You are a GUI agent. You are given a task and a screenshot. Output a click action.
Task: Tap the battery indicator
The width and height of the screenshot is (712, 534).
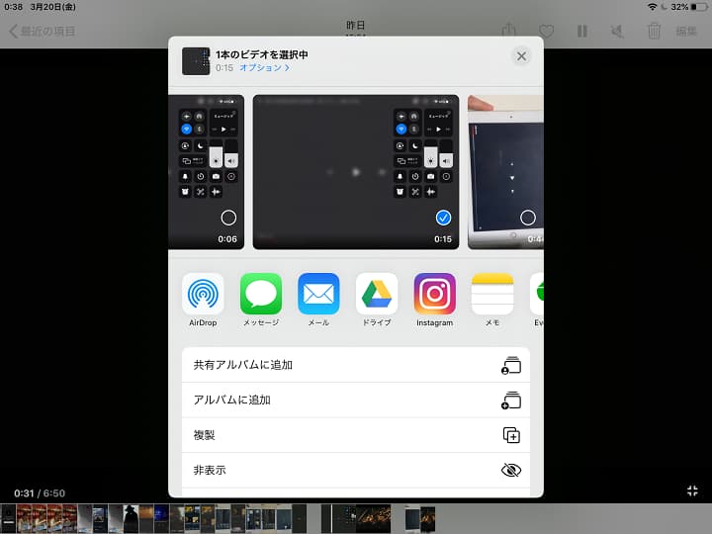(699, 7)
